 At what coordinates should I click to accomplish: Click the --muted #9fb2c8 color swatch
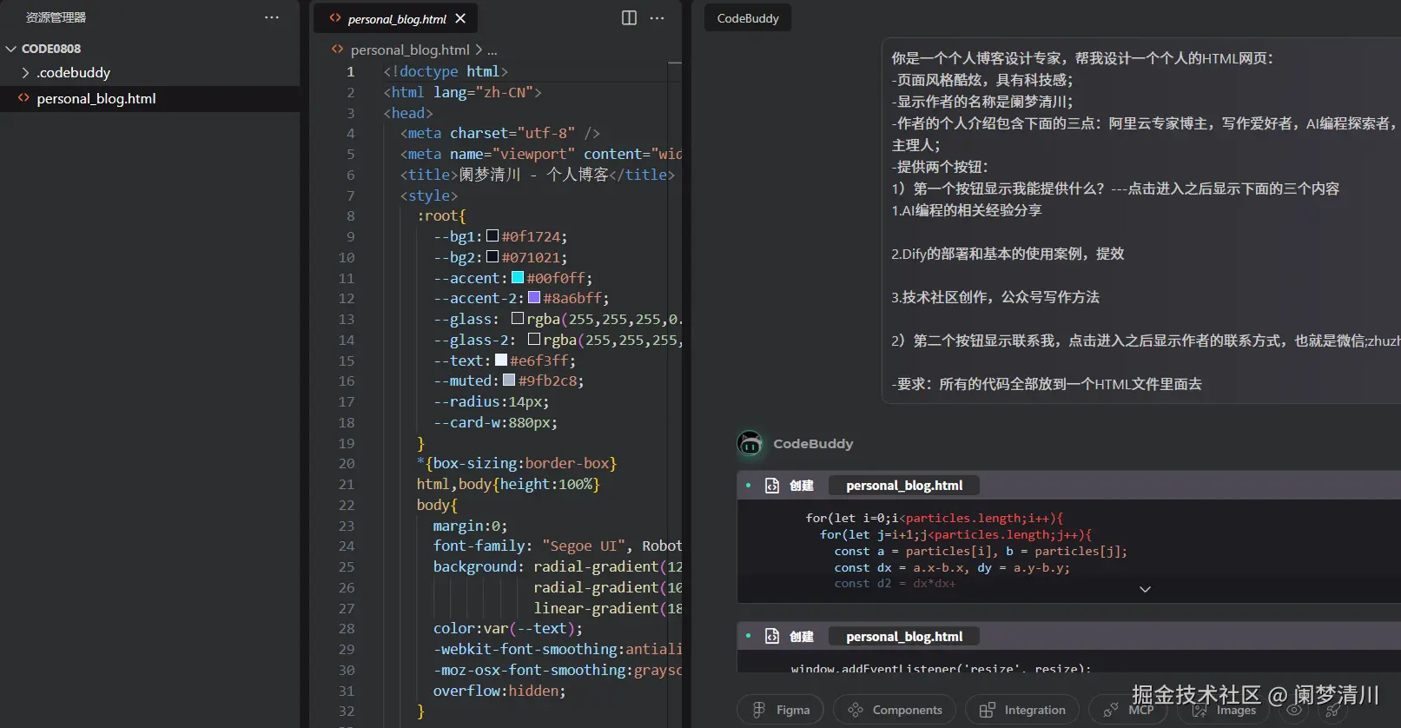click(x=509, y=380)
